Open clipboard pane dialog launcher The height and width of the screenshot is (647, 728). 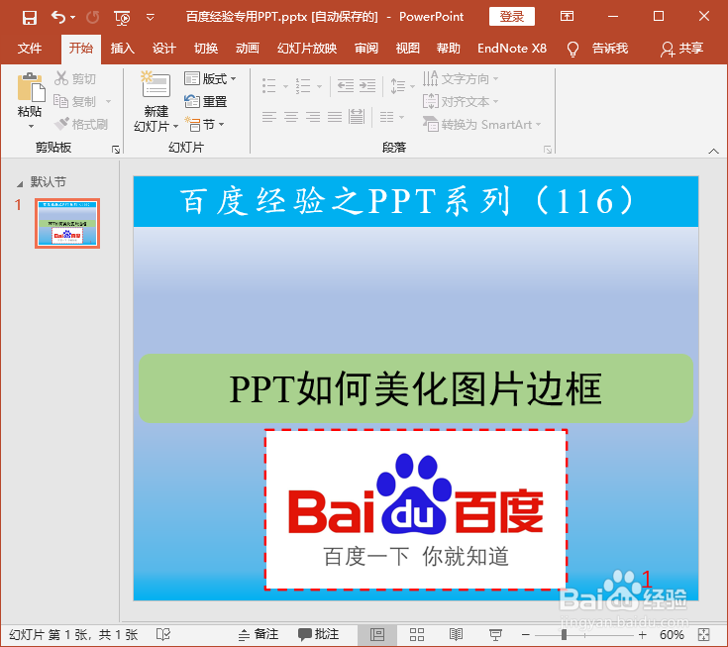click(x=116, y=150)
